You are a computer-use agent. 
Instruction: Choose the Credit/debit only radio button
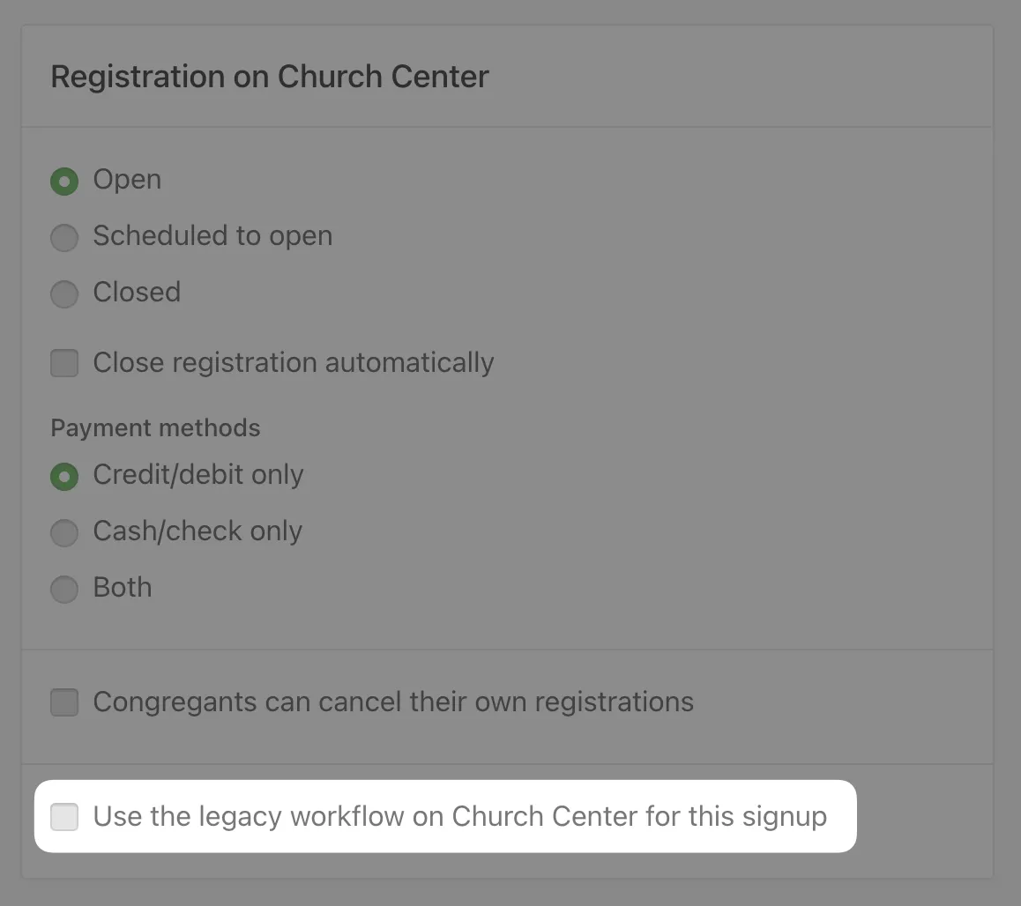[x=63, y=477]
